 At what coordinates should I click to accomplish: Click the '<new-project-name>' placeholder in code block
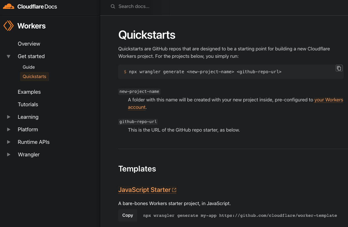(210, 72)
